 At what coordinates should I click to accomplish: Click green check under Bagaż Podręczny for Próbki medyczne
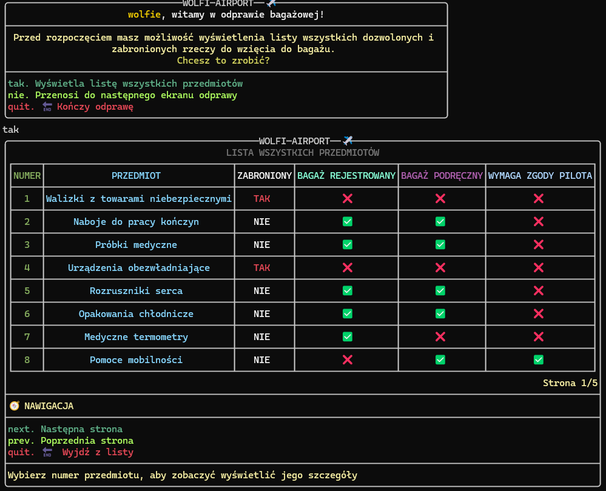click(x=440, y=244)
